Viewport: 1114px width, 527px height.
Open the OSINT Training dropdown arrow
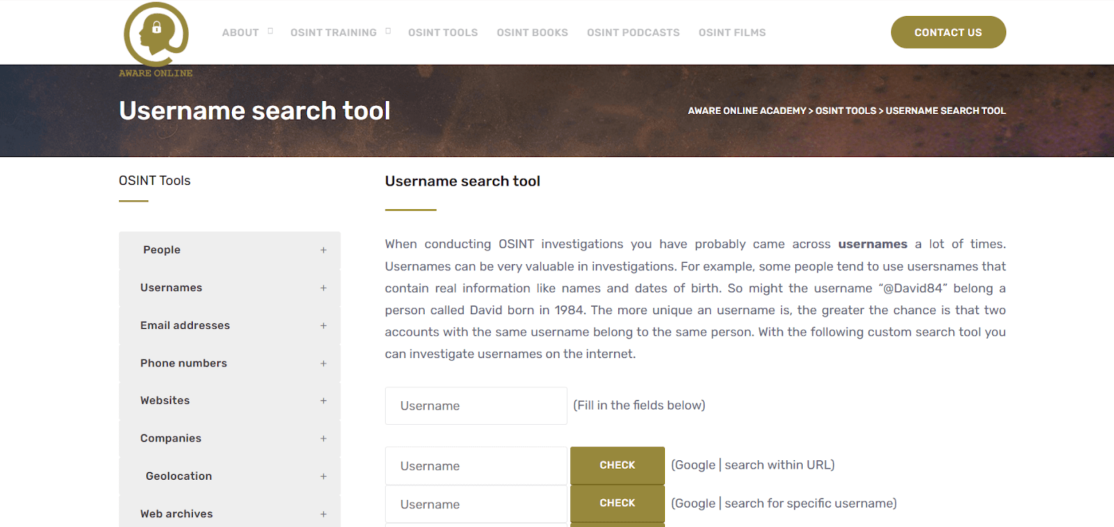(388, 31)
